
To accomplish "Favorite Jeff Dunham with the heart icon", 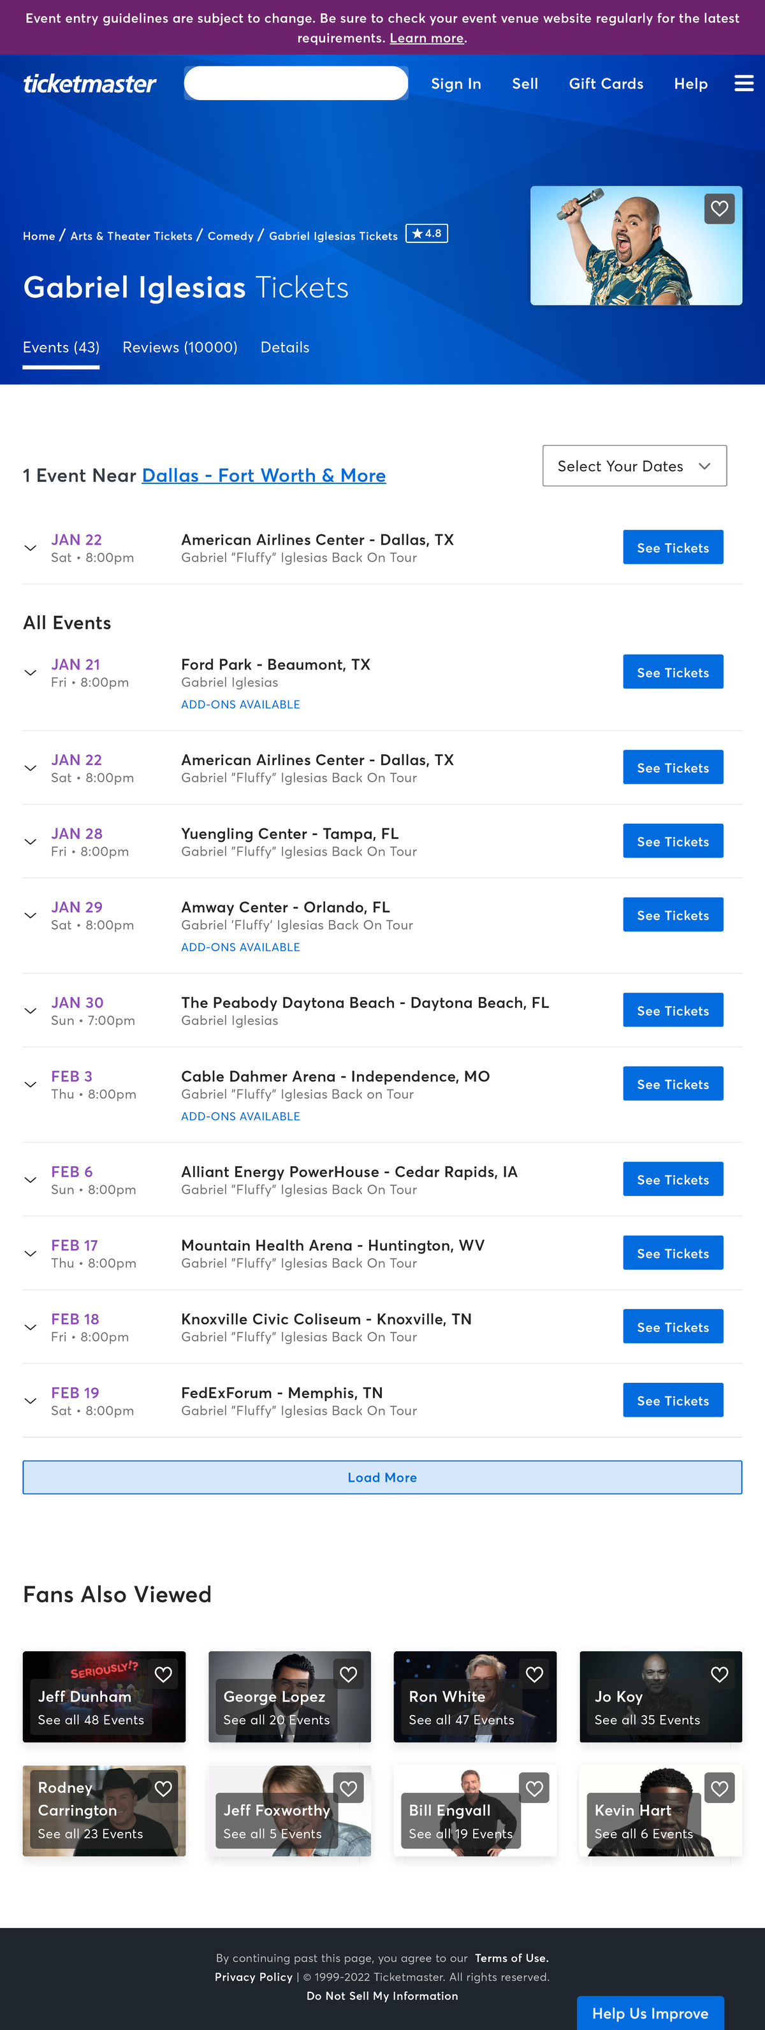I will coord(163,1674).
